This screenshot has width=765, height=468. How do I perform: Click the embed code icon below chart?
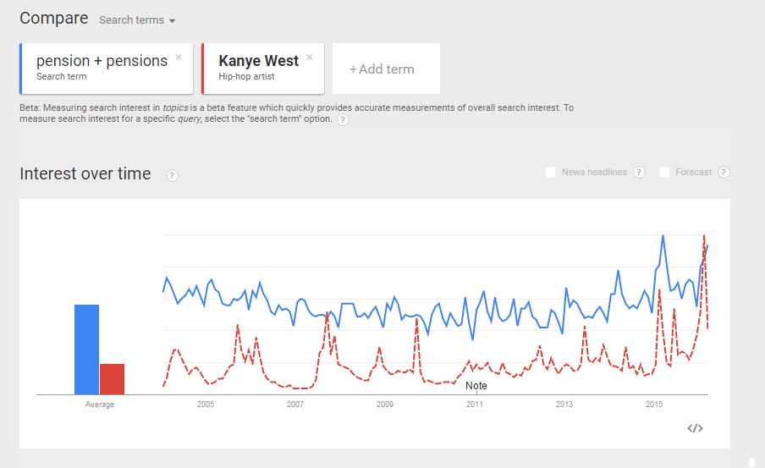click(695, 428)
